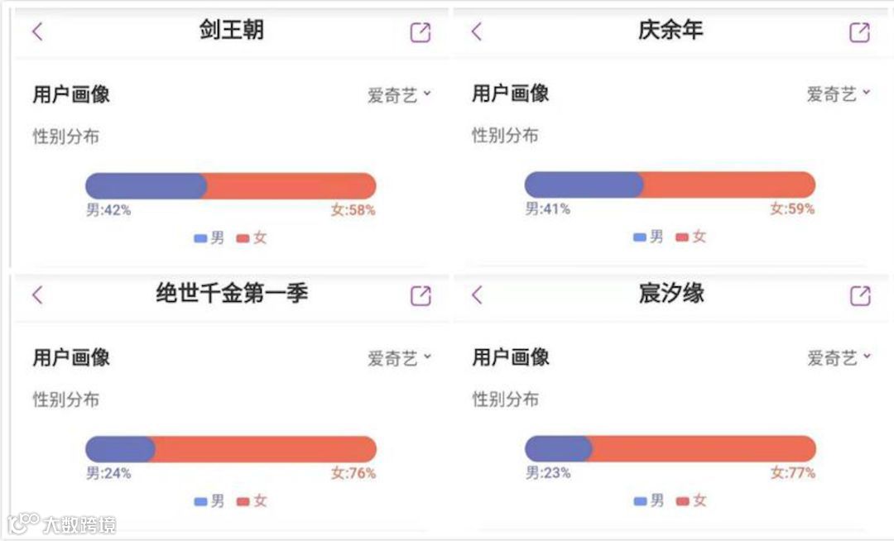Tap the back arrow on 剑王朝 panel

(x=36, y=31)
